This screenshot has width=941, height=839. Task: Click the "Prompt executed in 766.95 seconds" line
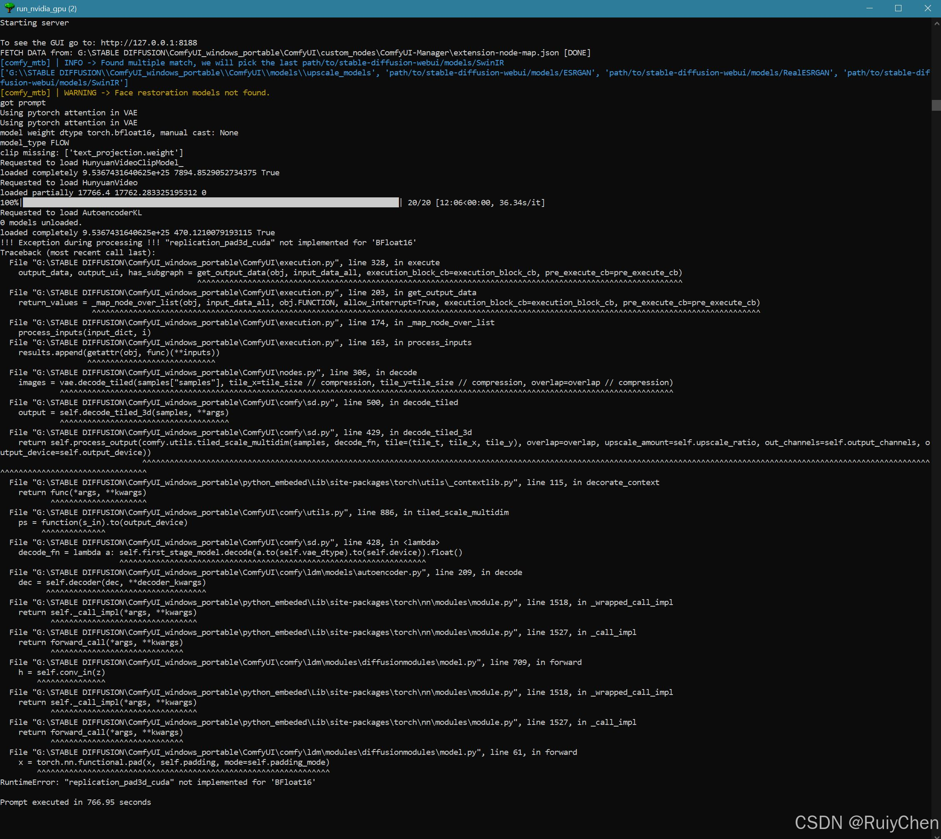coord(76,802)
